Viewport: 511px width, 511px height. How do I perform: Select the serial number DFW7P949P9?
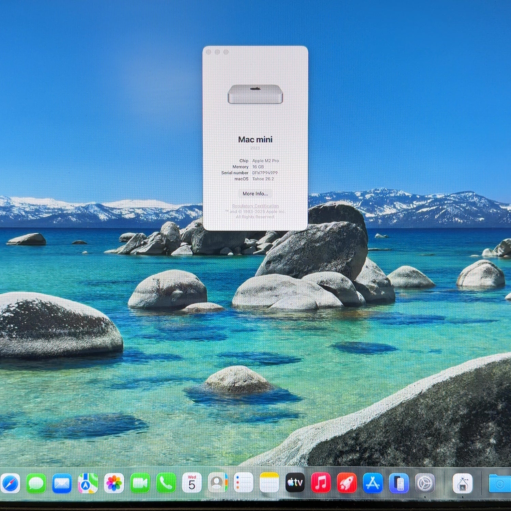265,173
